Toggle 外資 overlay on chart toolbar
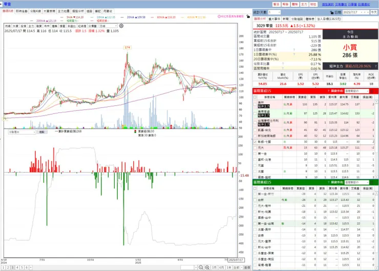The image size is (379, 271). click(x=15, y=26)
